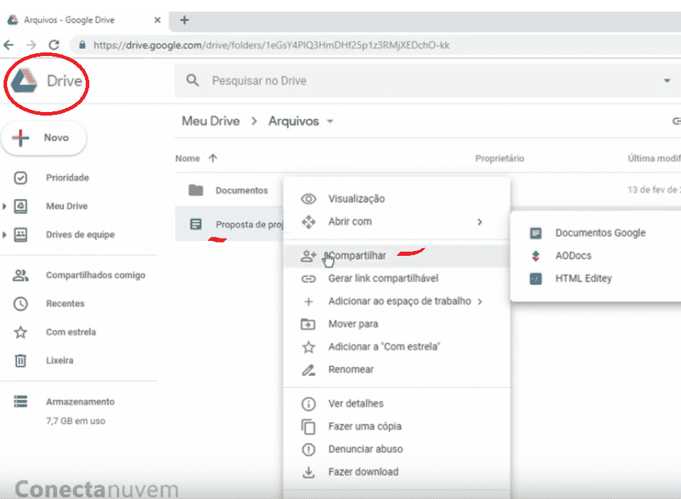Click the Gerar link compartilhável link icon
681x499 pixels.
click(308, 279)
